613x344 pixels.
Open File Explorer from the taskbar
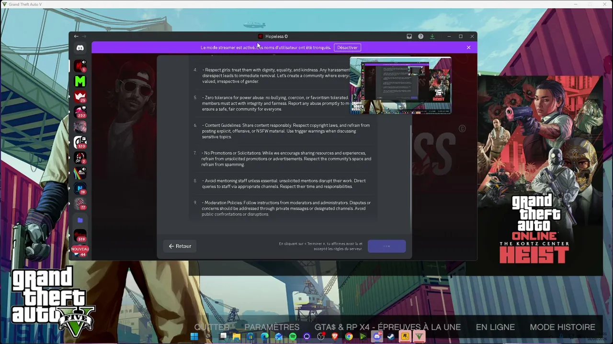[x=237, y=337]
